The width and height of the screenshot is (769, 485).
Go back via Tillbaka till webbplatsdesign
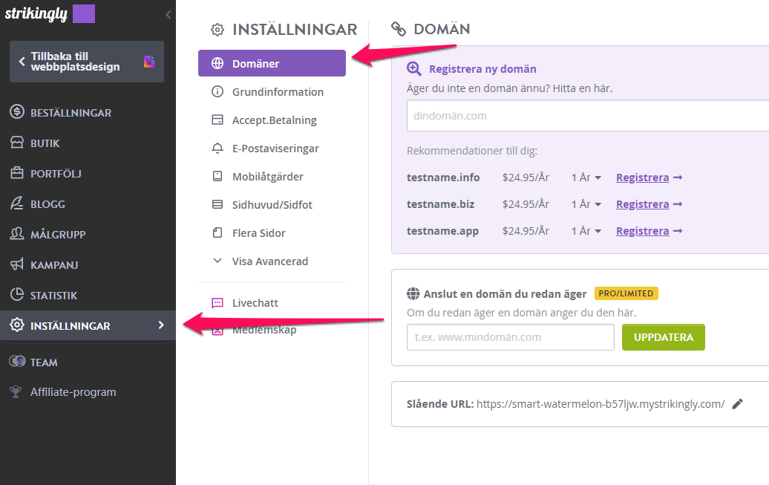(86, 62)
